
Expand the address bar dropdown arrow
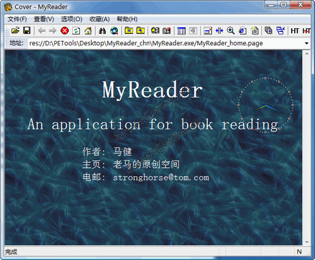click(307, 43)
